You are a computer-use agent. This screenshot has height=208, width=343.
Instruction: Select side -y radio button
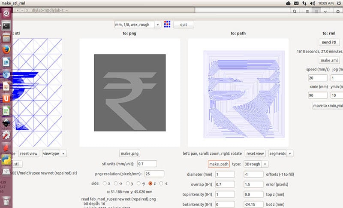138,183
